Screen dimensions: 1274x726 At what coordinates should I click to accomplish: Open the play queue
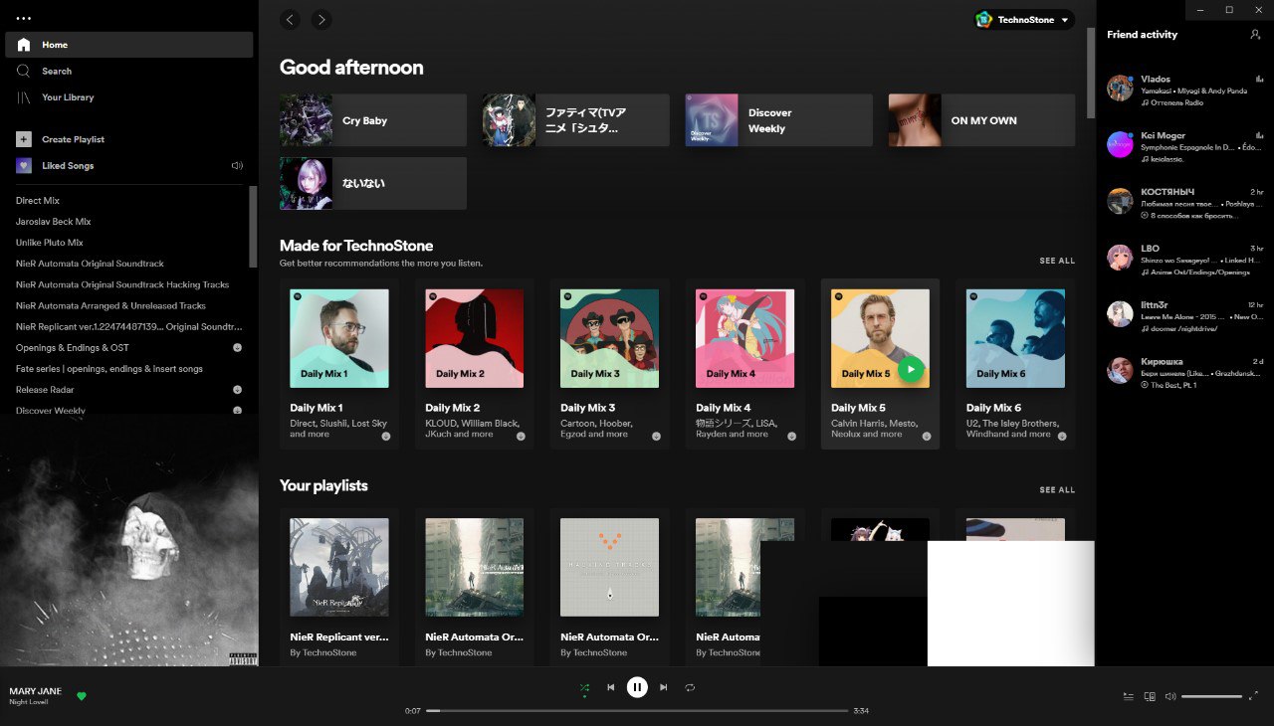[1128, 696]
